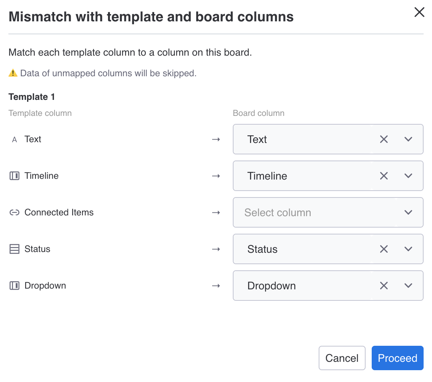Click the Status column type icon
This screenshot has height=382, width=432.
pos(15,249)
